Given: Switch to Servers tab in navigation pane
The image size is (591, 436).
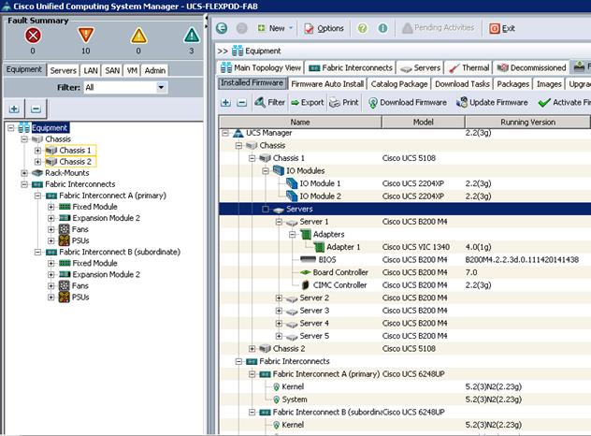Looking at the screenshot, I should [64, 70].
